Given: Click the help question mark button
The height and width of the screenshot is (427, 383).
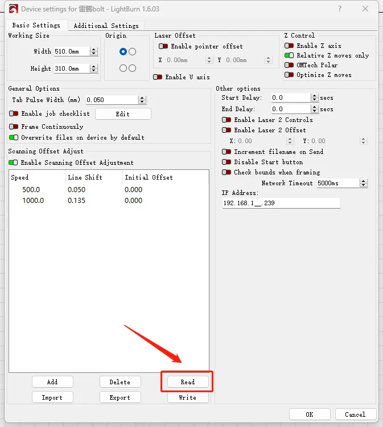Looking at the screenshot, I should click(x=340, y=9).
